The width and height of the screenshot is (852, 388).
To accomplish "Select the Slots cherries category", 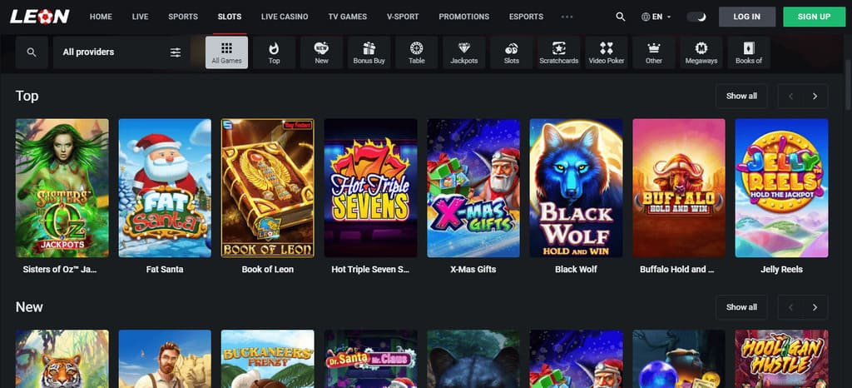I will 512,52.
